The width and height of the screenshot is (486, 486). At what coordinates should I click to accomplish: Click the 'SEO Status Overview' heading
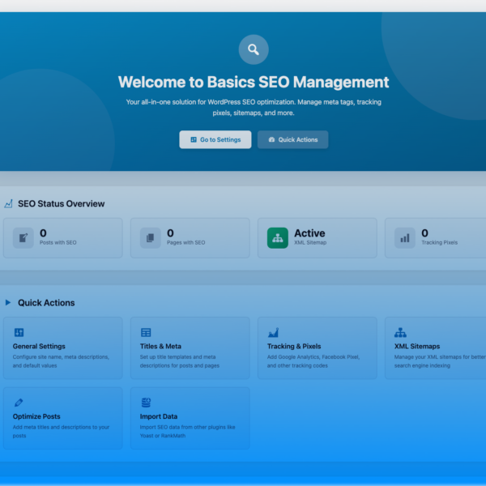(62, 203)
